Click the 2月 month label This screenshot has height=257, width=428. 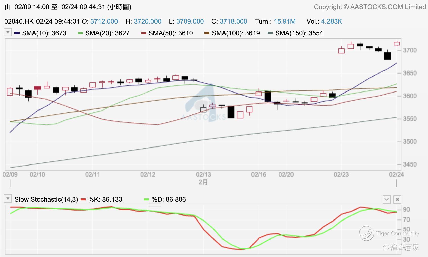pos(203,182)
